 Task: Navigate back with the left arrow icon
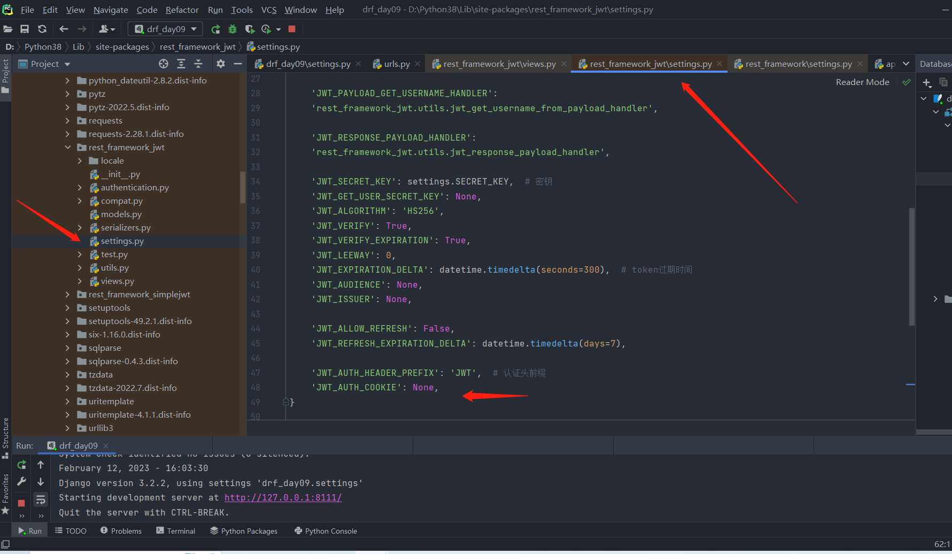(64, 29)
